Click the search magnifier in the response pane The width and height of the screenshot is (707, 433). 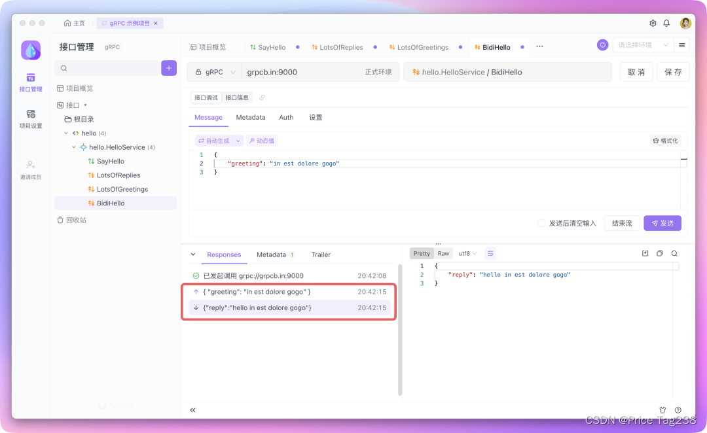point(674,253)
